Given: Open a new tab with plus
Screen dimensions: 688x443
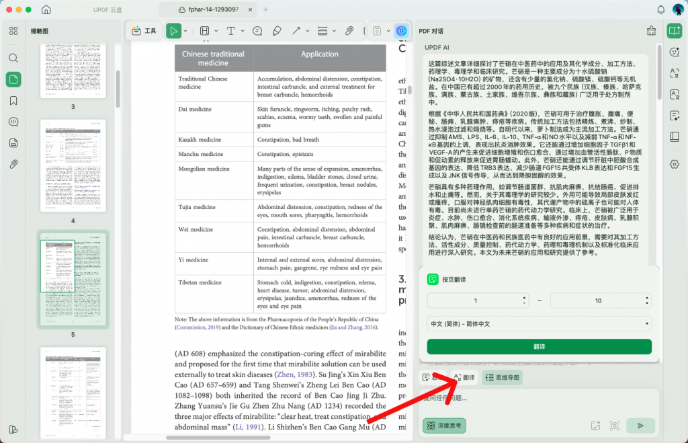Looking at the screenshot, I should coord(265,9).
